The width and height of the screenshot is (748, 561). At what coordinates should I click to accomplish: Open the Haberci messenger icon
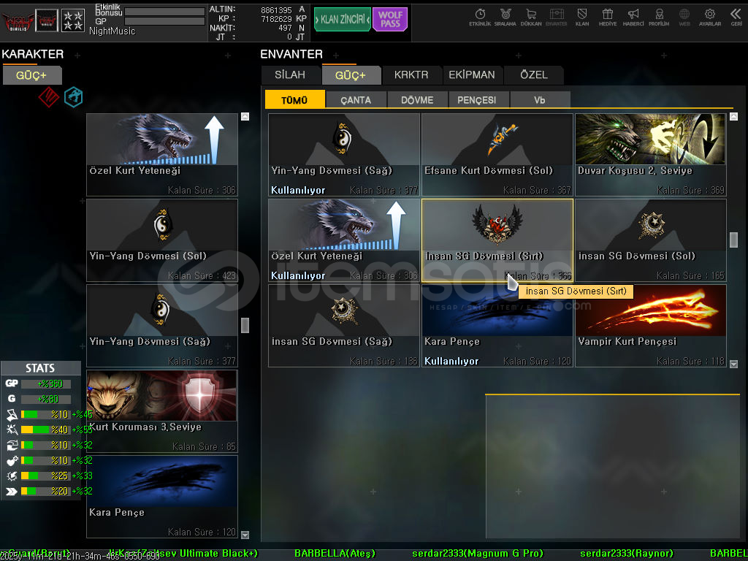pos(633,18)
